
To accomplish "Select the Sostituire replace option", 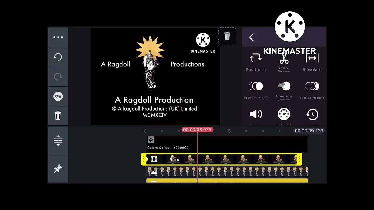I will pos(256,62).
